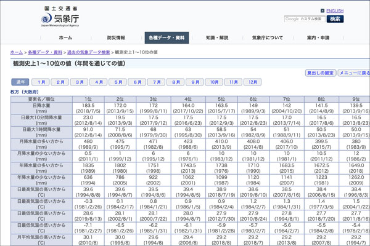Select the 12月 month tab

pyautogui.click(x=252, y=82)
